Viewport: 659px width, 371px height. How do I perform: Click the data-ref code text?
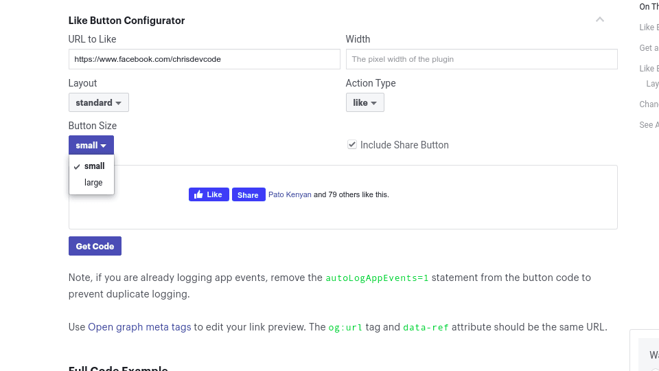(426, 327)
